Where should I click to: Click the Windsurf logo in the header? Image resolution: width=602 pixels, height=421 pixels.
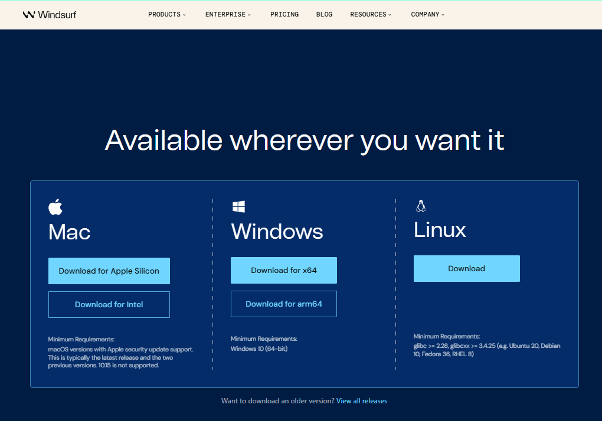pyautogui.click(x=50, y=15)
